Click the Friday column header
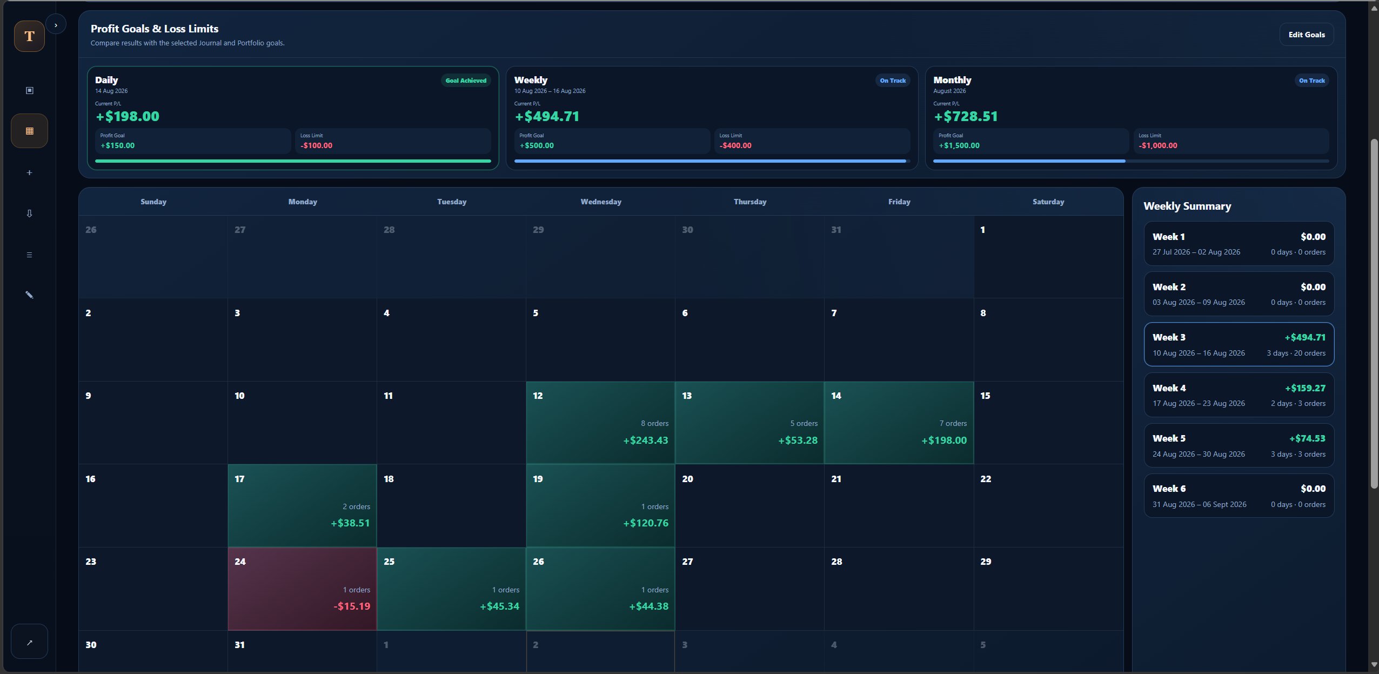The width and height of the screenshot is (1379, 674). pyautogui.click(x=899, y=202)
